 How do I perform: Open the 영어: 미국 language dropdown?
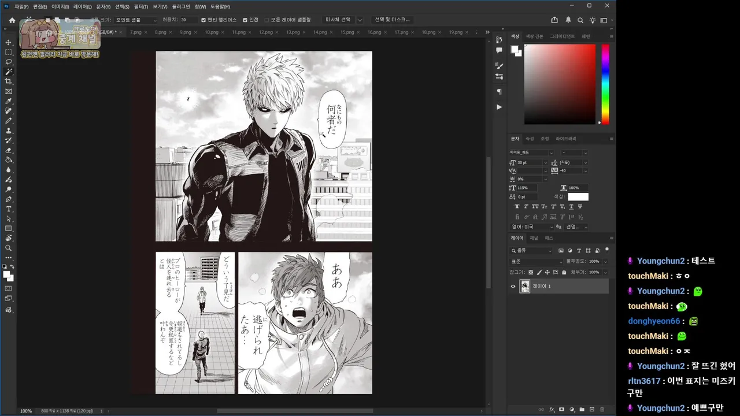(x=531, y=227)
